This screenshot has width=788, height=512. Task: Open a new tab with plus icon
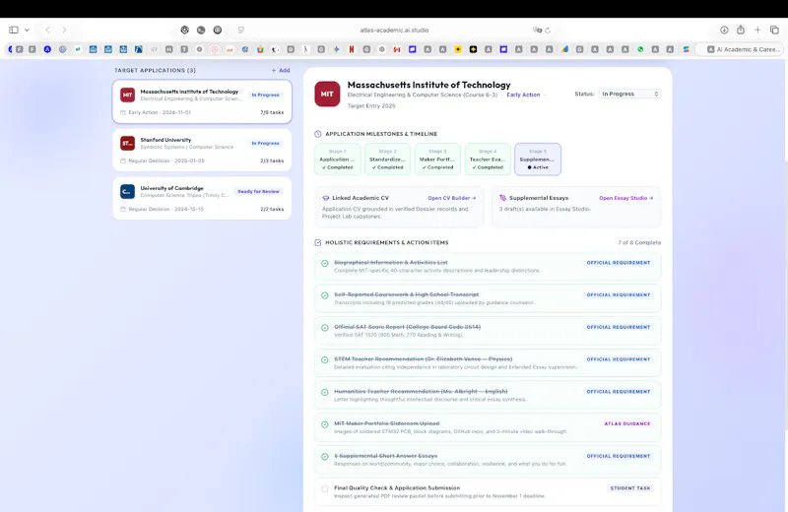tap(757, 31)
